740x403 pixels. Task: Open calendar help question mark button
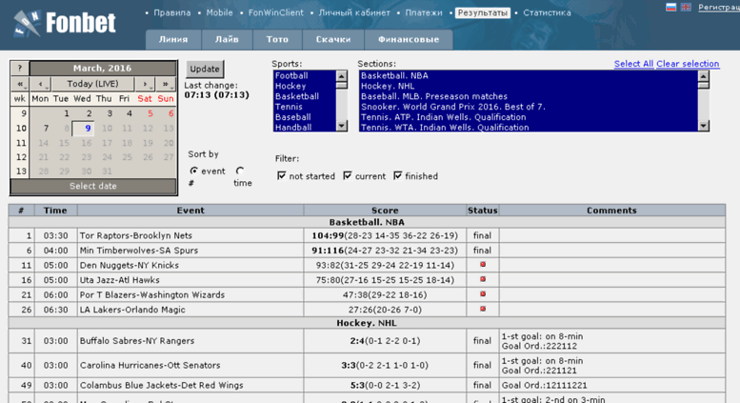point(20,68)
